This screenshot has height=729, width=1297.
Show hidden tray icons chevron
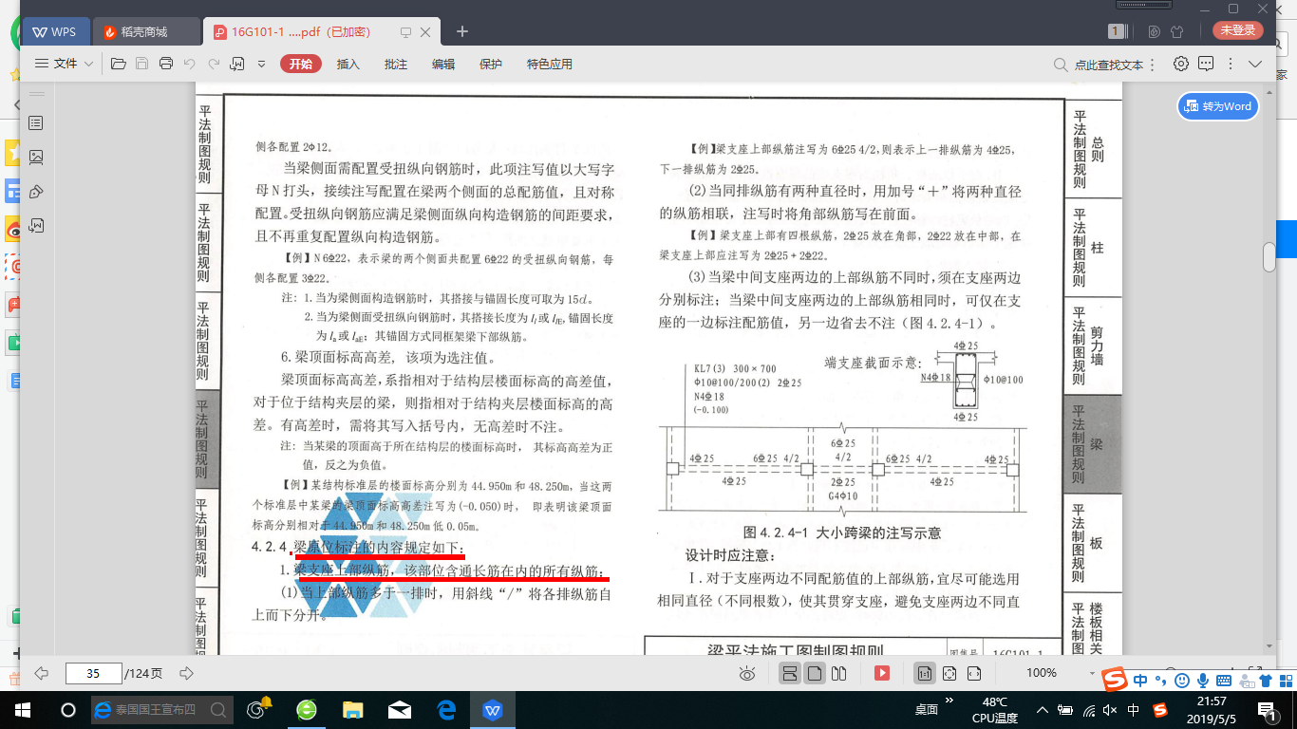tap(1043, 709)
